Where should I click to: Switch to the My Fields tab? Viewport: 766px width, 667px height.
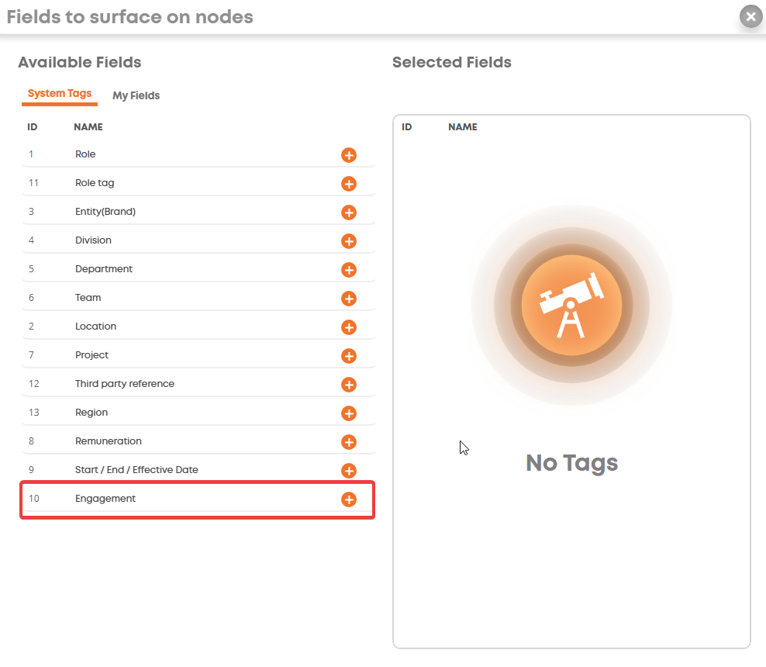click(x=136, y=95)
